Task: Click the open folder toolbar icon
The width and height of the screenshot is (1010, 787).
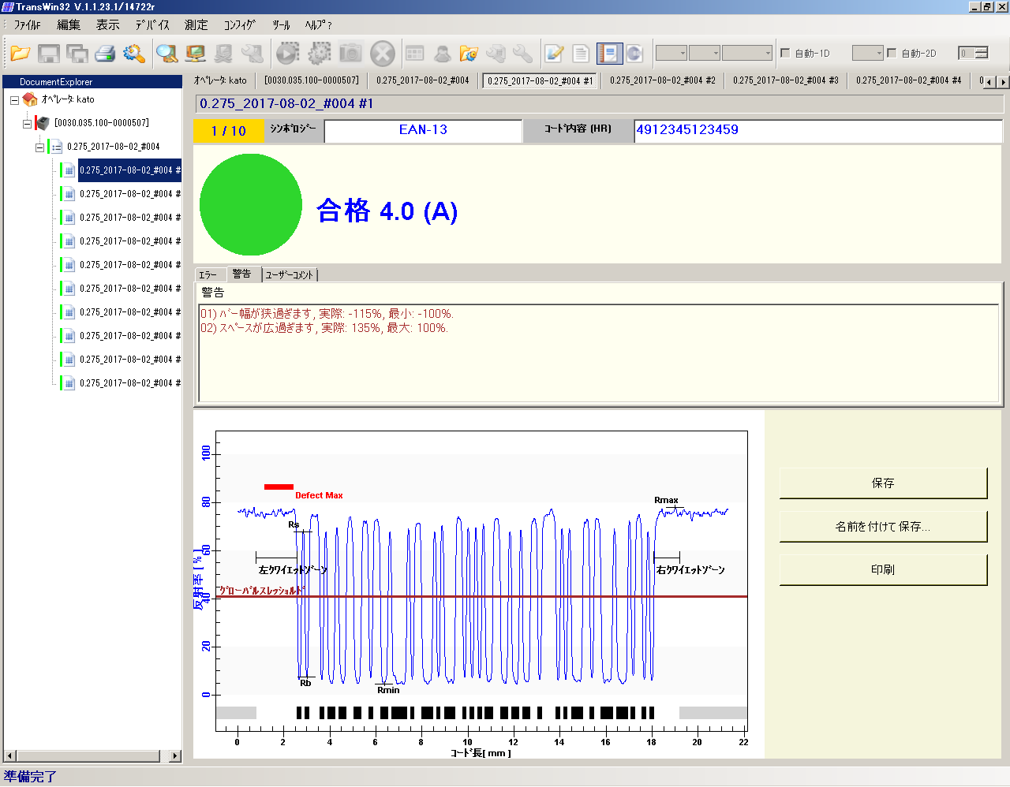Action: point(21,54)
